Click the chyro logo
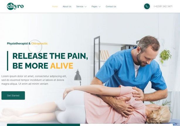The width and height of the screenshot is (180, 126). (15, 6)
